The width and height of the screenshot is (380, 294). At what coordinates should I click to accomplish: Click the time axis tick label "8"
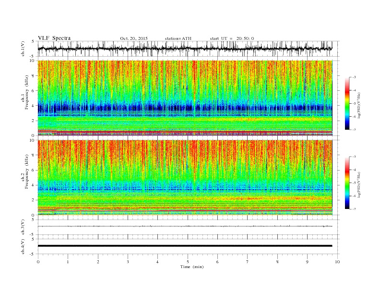coord(277,262)
